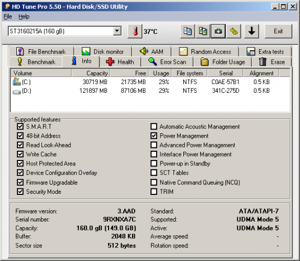Toggle the Firmware Upgradable checkbox
The image size is (300, 261).
coord(20,182)
